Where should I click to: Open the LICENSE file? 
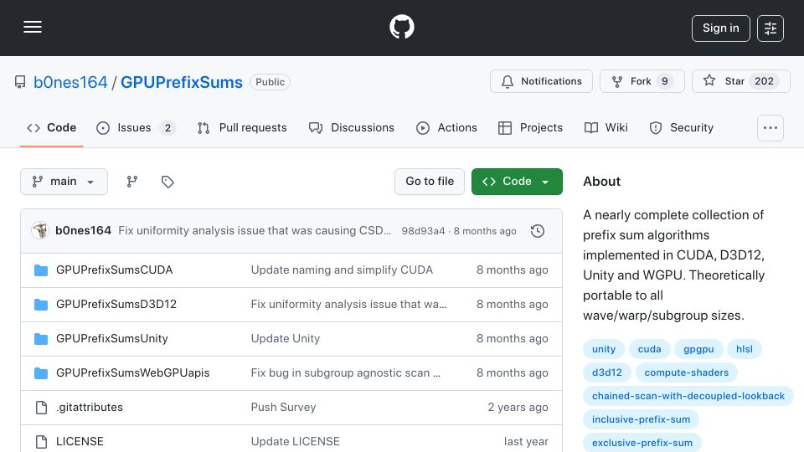pos(80,442)
